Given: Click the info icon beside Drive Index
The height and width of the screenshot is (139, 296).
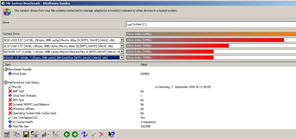Looking at the screenshot, I should click(10, 74).
